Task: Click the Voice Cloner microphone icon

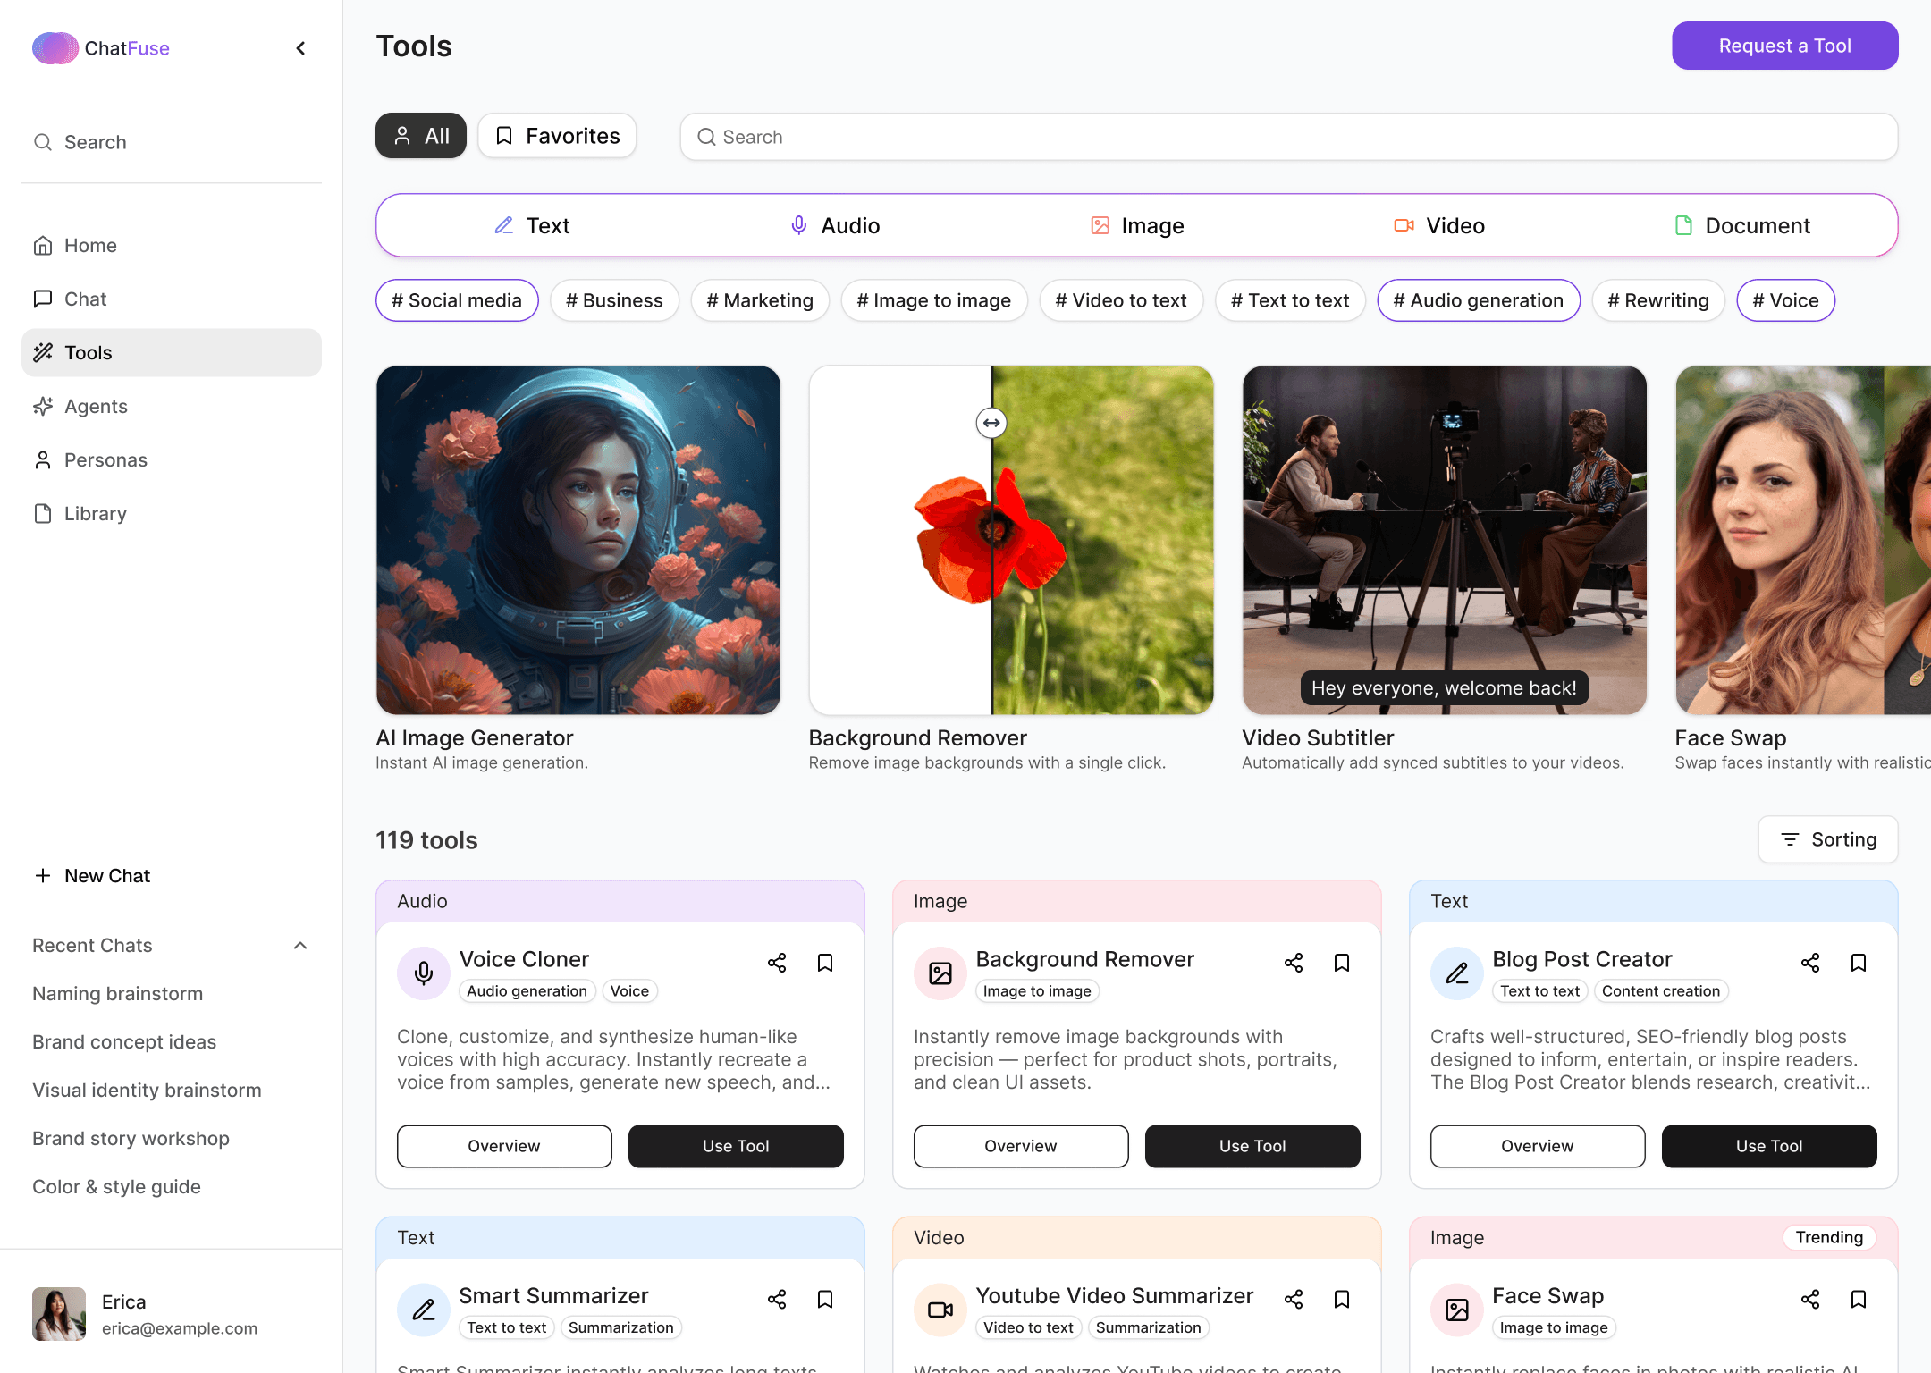Action: (424, 973)
